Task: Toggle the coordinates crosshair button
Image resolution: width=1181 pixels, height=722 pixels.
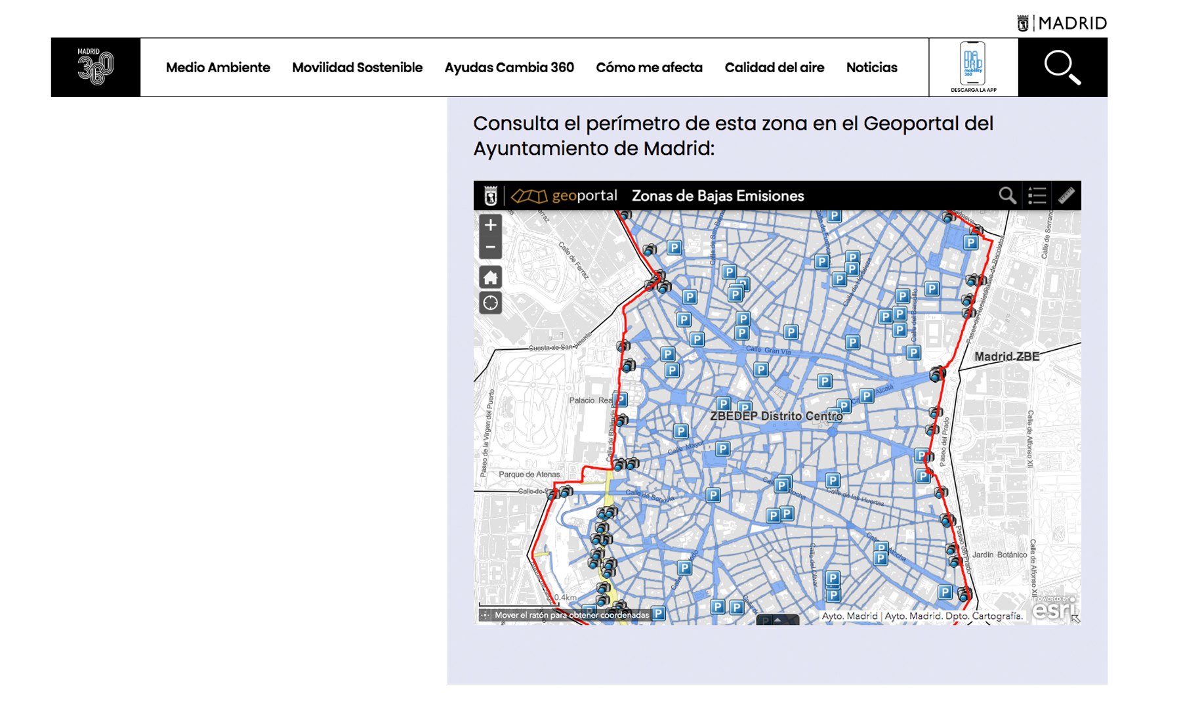Action: click(x=486, y=615)
